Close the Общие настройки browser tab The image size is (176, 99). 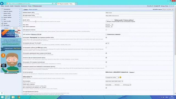pos(74,4)
